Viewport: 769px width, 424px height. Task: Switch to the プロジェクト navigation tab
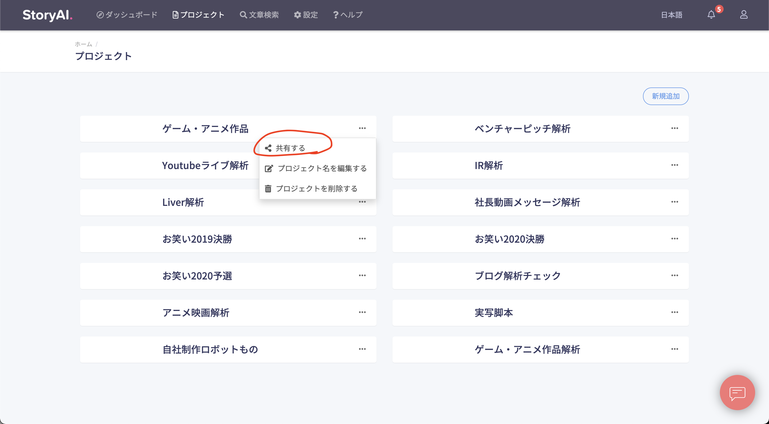tap(198, 15)
